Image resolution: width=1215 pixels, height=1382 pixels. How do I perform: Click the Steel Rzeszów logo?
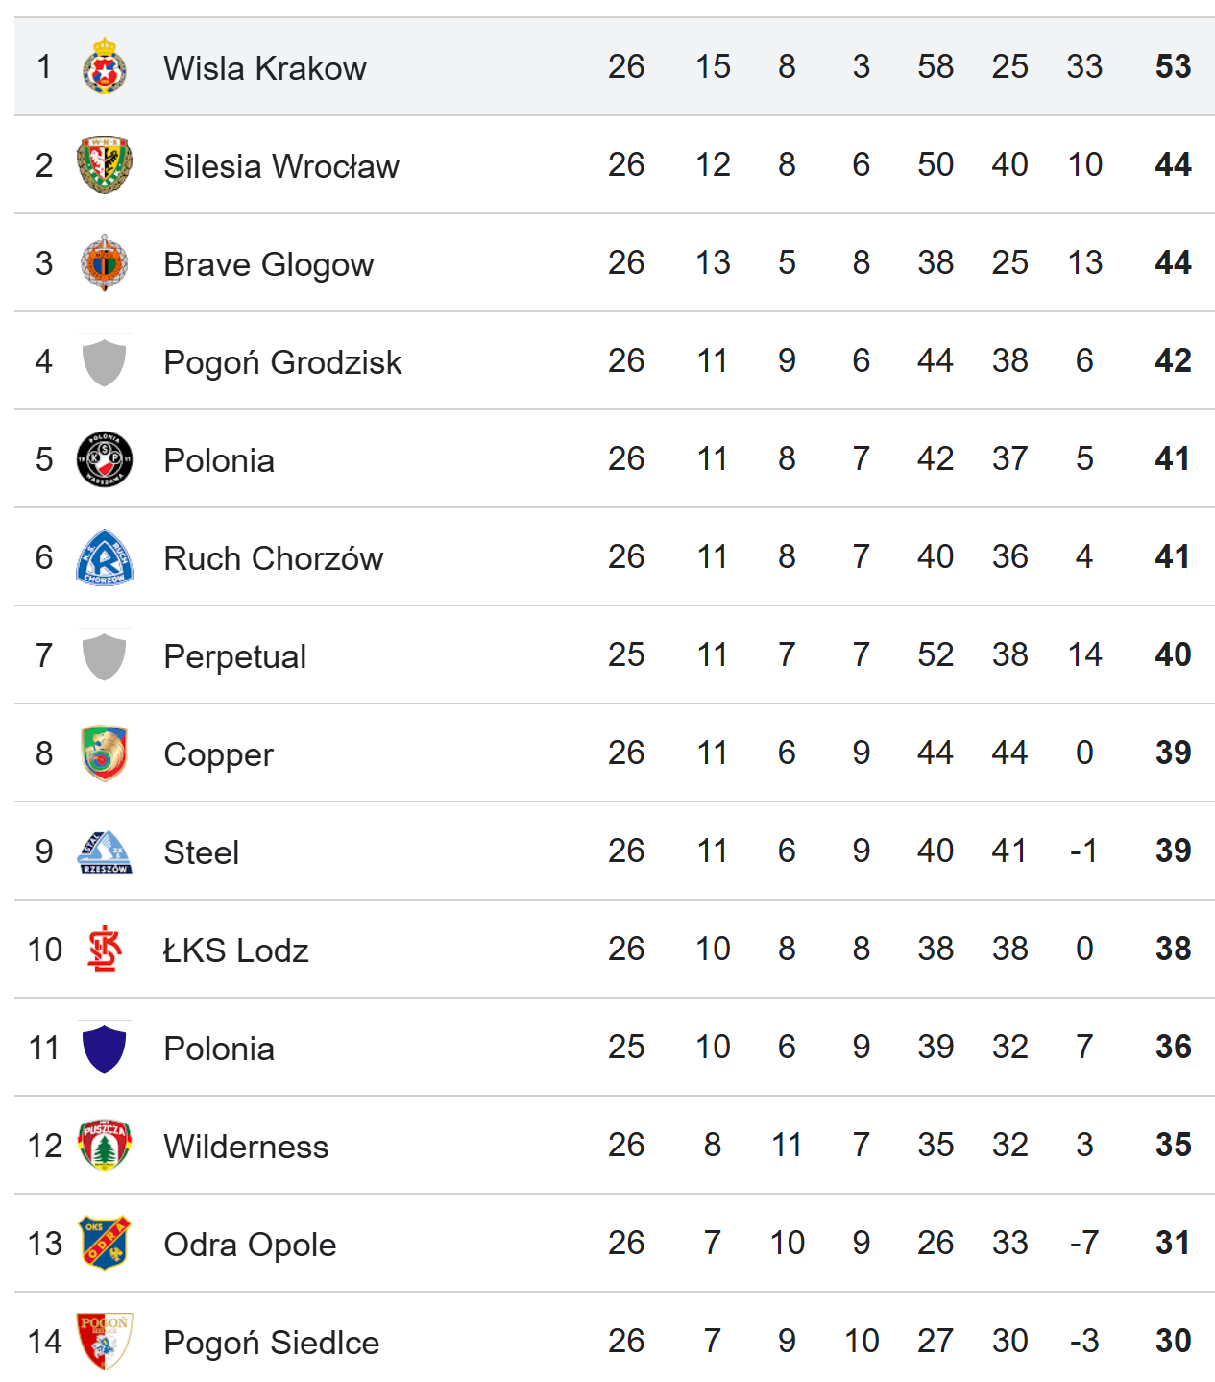pos(105,851)
